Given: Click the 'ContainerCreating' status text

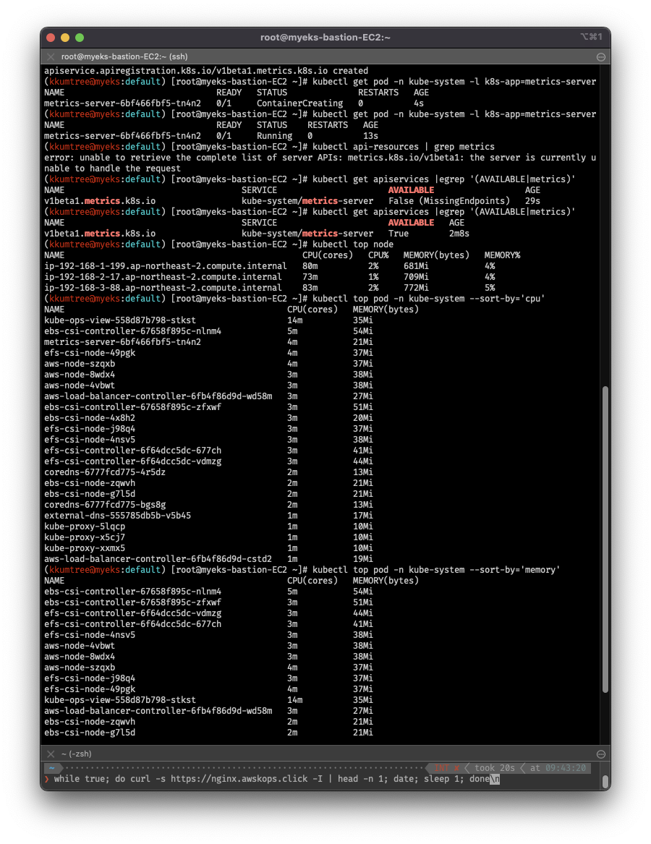Looking at the screenshot, I should (x=299, y=103).
